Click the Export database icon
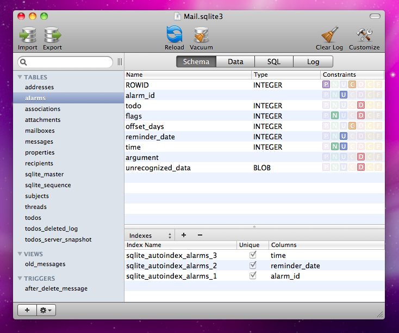Viewport: 399px width, 333px height. click(52, 35)
